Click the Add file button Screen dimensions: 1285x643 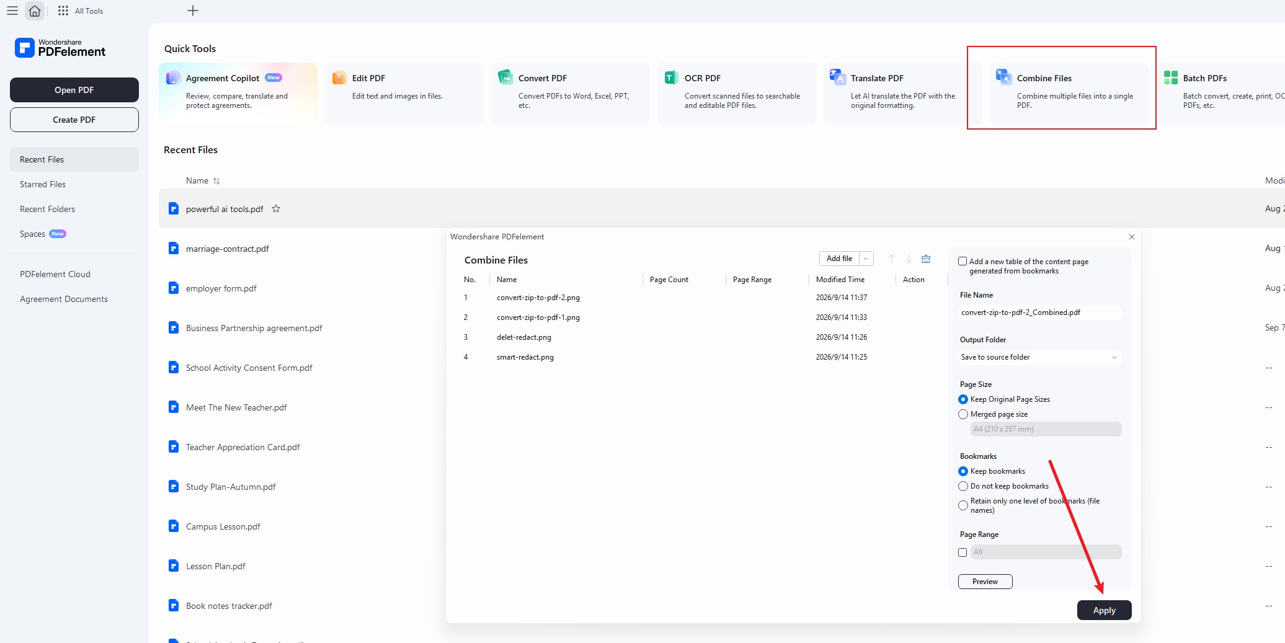[x=839, y=259]
